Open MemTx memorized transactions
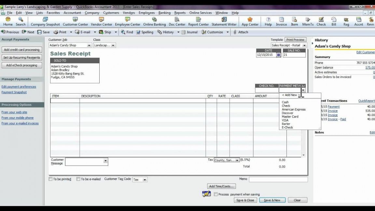The width and height of the screenshot is (375, 211). click(x=308, y=21)
